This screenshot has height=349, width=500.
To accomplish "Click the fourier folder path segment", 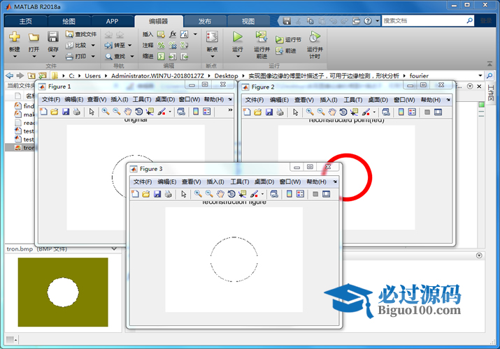I will [419, 75].
